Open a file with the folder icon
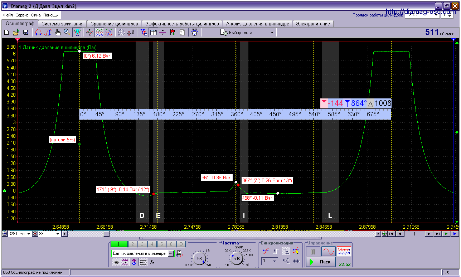Viewport: 461px width, 277px height. 16,33
